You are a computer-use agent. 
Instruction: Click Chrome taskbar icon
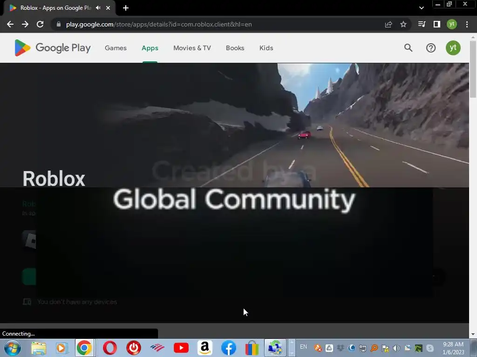click(x=84, y=348)
